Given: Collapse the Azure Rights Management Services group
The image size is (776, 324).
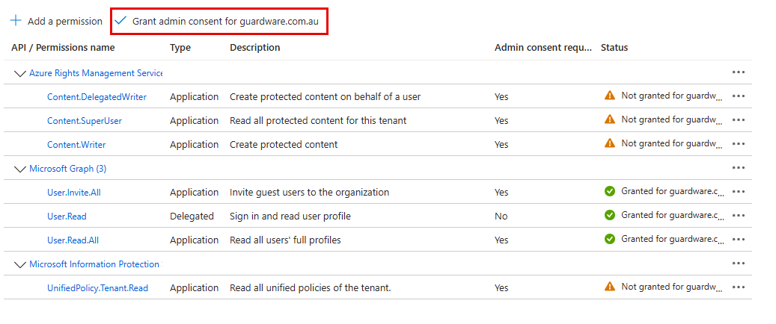Looking at the screenshot, I should point(19,73).
